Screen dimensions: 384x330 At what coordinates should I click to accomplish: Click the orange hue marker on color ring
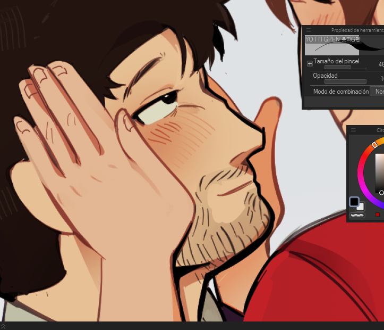pyautogui.click(x=374, y=145)
